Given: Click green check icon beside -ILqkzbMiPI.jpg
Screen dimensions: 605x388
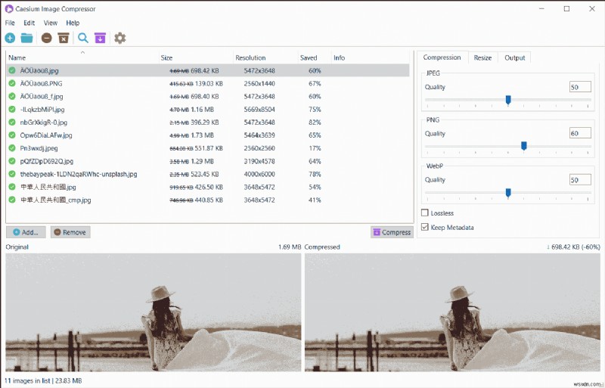Looking at the screenshot, I should tap(12, 109).
